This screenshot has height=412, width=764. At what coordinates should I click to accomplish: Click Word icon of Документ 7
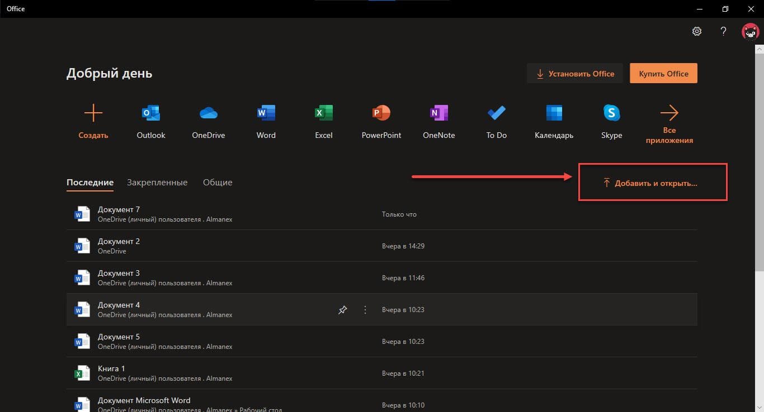82,214
